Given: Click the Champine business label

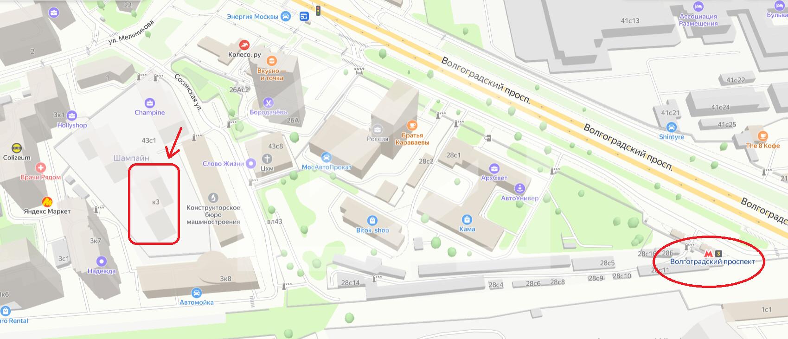Looking at the screenshot, I should tap(150, 112).
